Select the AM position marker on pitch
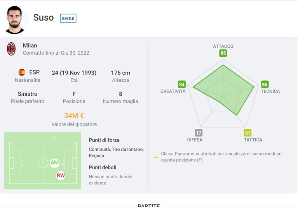298x207 pixels. click(54, 163)
